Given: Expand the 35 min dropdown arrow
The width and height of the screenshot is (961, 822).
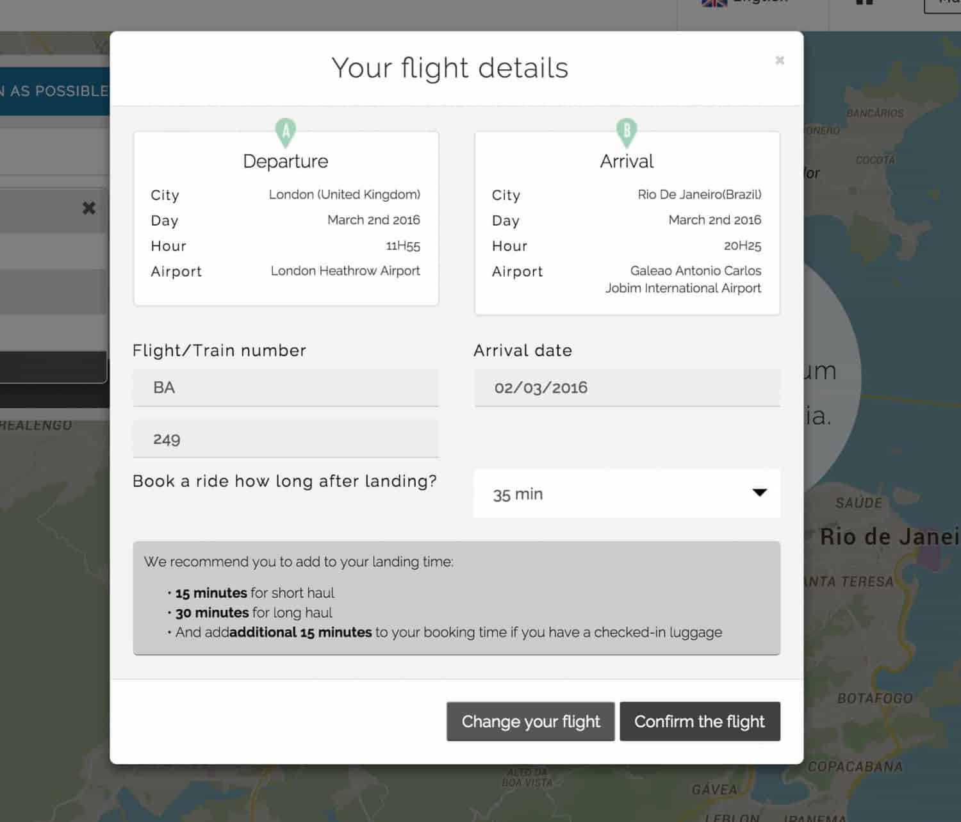Looking at the screenshot, I should (x=759, y=493).
